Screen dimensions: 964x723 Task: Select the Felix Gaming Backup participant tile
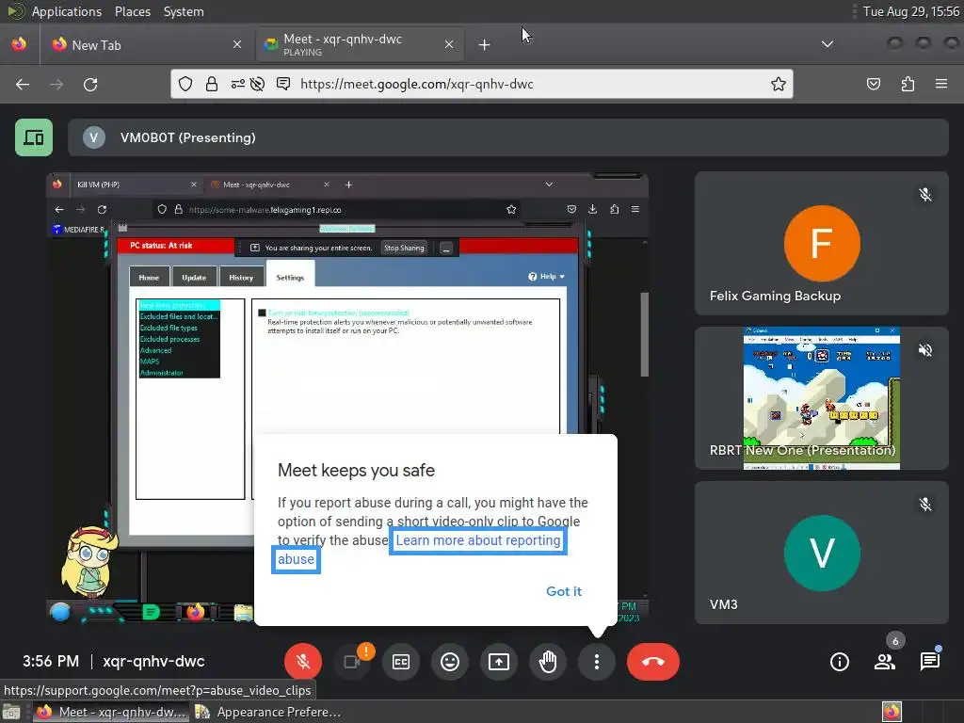(821, 244)
